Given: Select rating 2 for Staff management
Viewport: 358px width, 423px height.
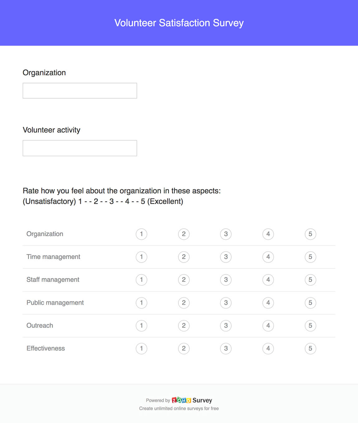Looking at the screenshot, I should click(x=184, y=280).
